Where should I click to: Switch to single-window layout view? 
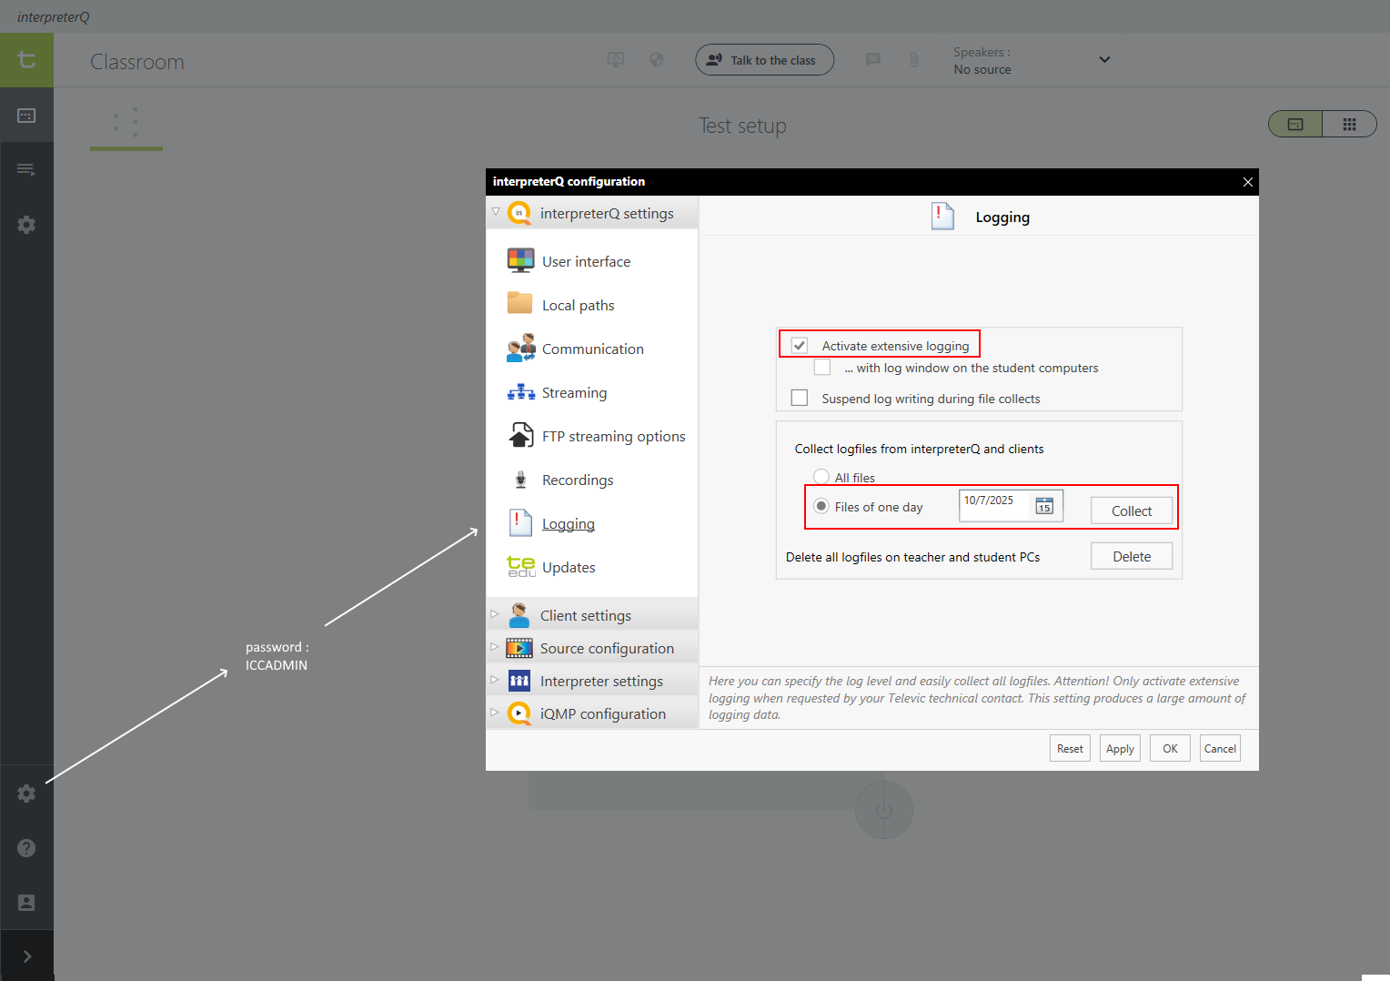pyautogui.click(x=1295, y=125)
